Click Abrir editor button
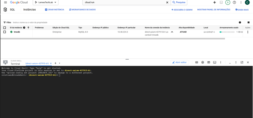253x118 pixels. click(180, 62)
